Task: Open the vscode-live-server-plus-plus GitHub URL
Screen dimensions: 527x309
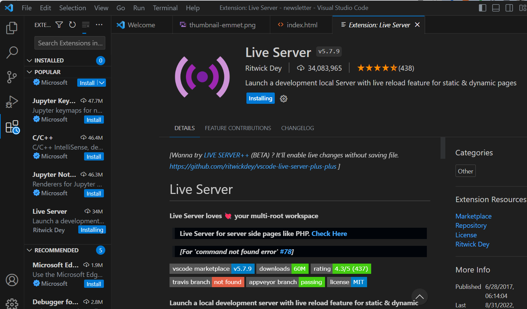Action: 253,166
